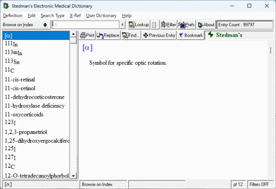Click status bar [α] entry field
The image size is (276, 189).
(40, 184)
